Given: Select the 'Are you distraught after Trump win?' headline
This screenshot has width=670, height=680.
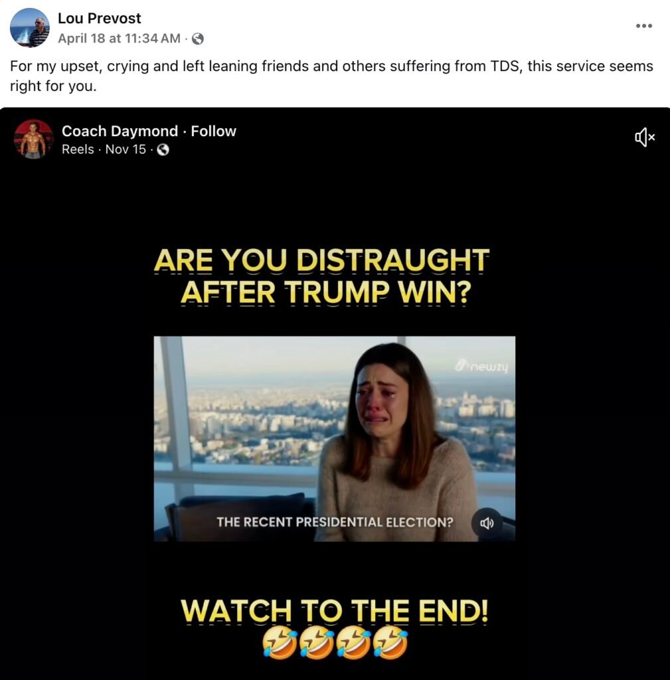Looking at the screenshot, I should pos(322,277).
